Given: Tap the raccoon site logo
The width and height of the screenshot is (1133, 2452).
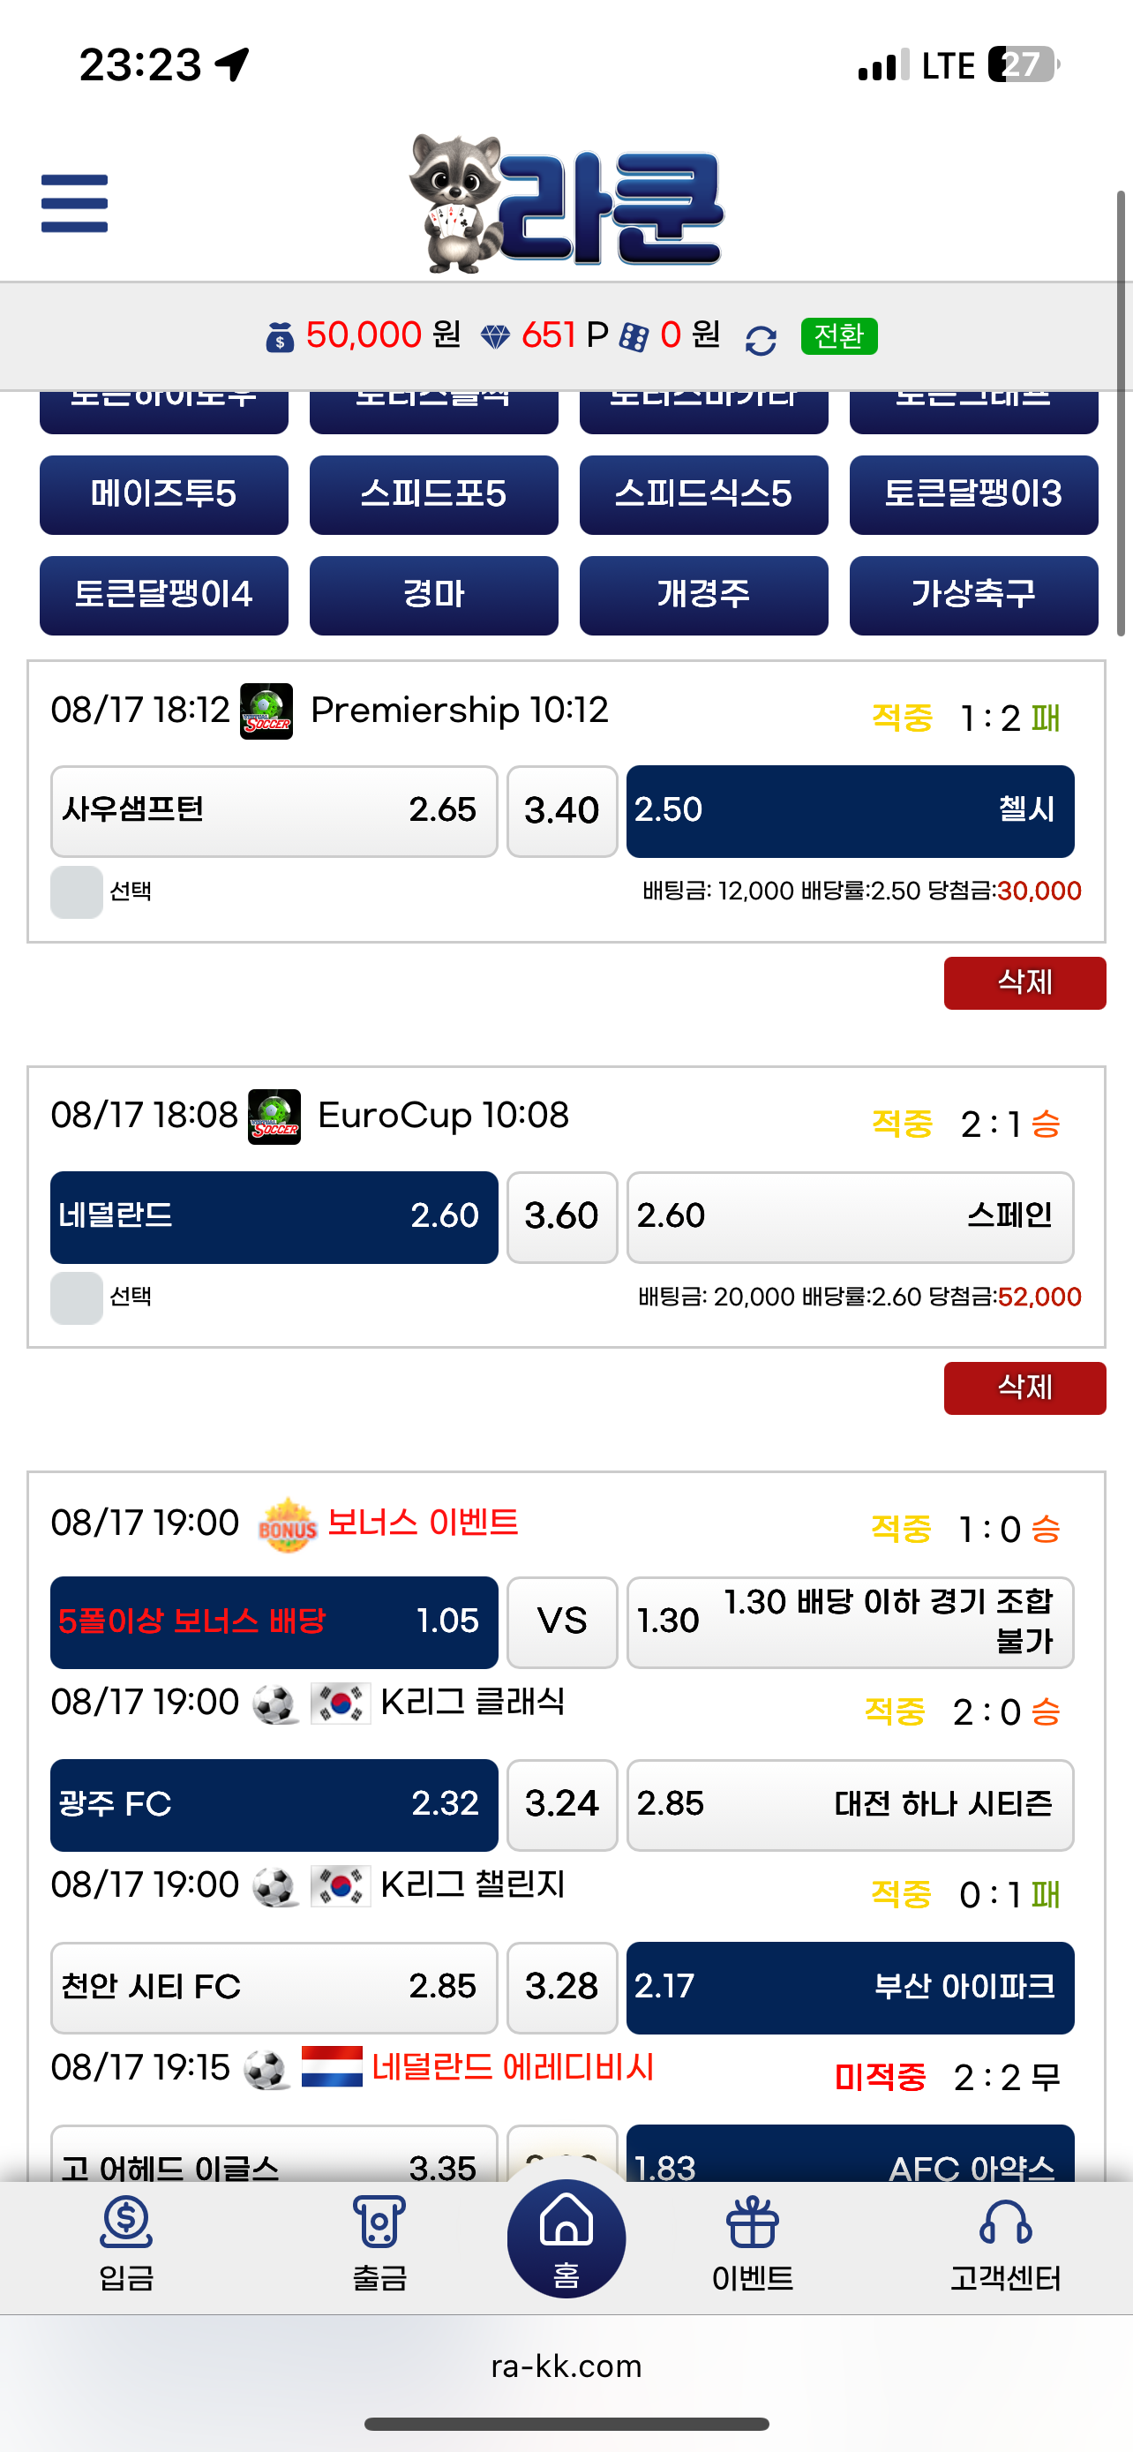Looking at the screenshot, I should pos(567,205).
